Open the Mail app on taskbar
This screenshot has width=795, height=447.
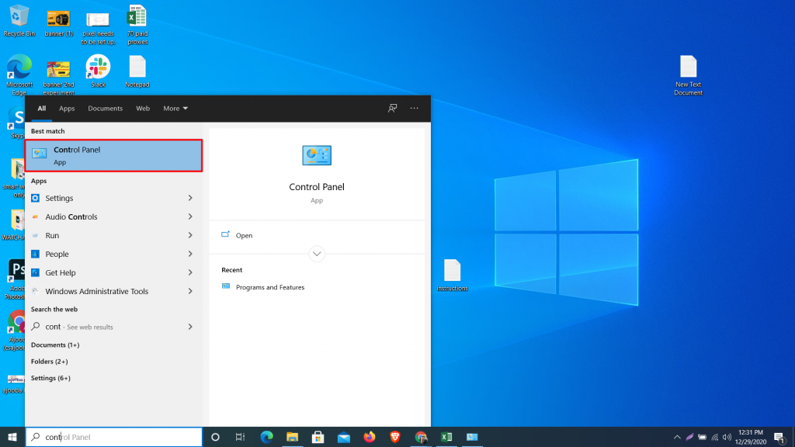[x=344, y=437]
